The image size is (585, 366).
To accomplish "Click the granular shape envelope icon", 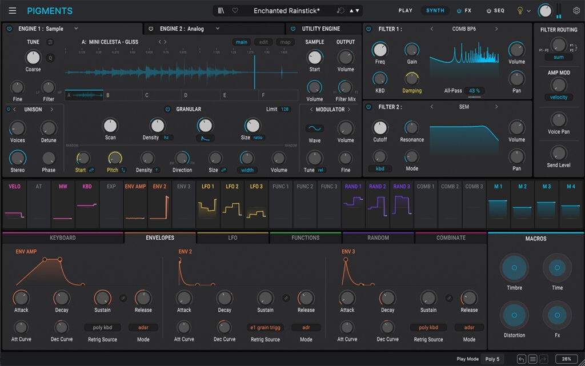I will [205, 138].
